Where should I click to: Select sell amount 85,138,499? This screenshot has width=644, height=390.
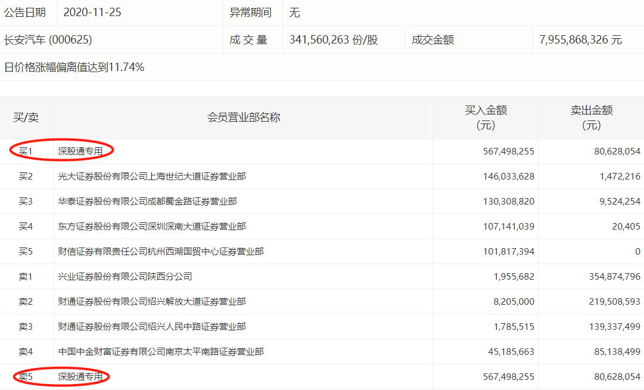pos(617,352)
